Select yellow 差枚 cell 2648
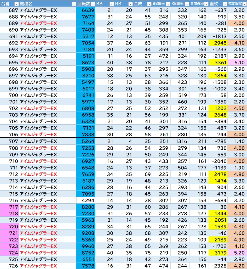This screenshot has width=247, height=269. 218,115
